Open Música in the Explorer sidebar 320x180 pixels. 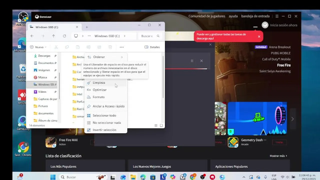tap(43, 77)
